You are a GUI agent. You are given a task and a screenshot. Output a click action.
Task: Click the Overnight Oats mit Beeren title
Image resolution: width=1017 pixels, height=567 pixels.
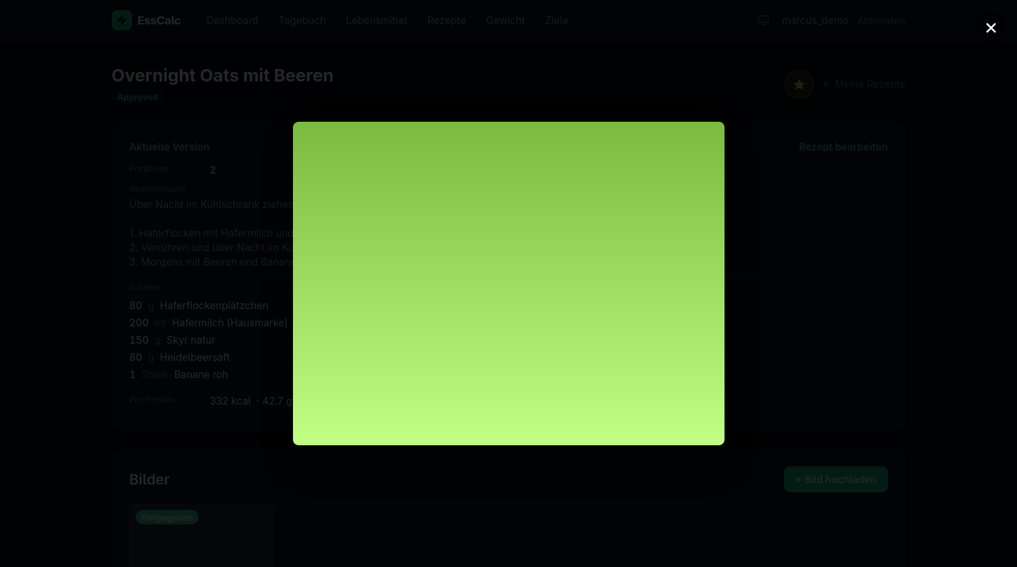[222, 75]
